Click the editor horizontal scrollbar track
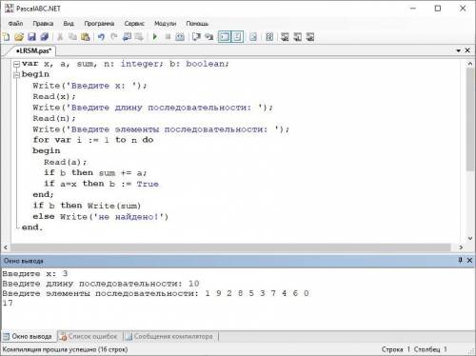This screenshot has width=476, height=356. click(231, 247)
